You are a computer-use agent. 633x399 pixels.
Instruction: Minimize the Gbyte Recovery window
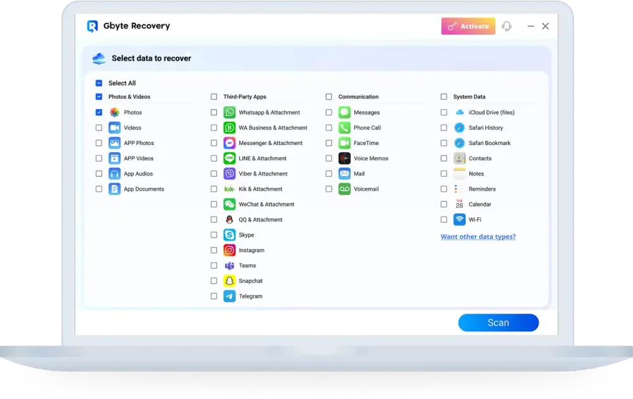coord(531,26)
